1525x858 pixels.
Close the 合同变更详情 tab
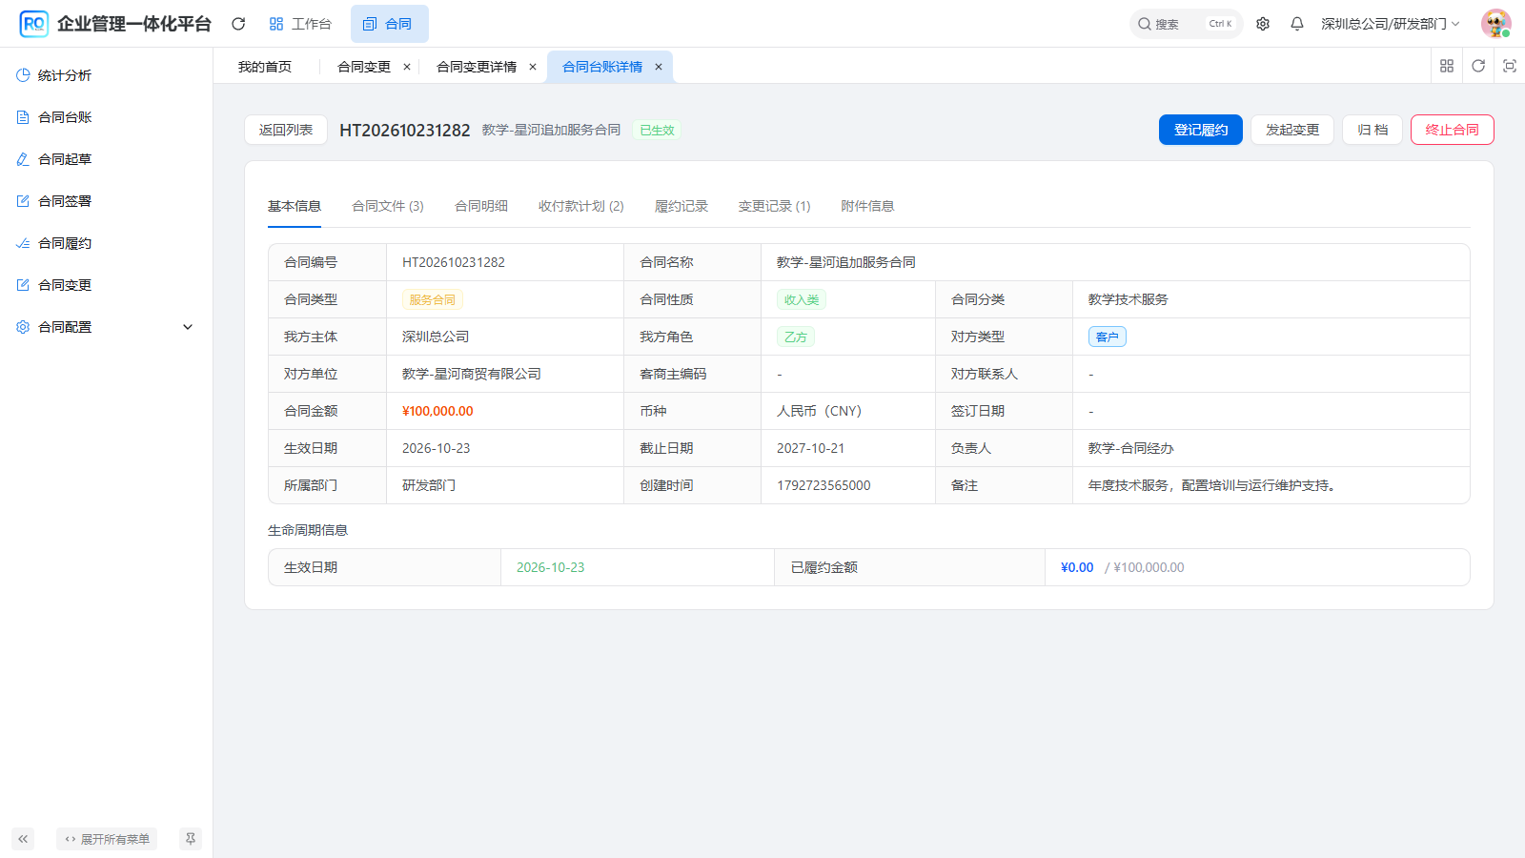click(x=533, y=67)
